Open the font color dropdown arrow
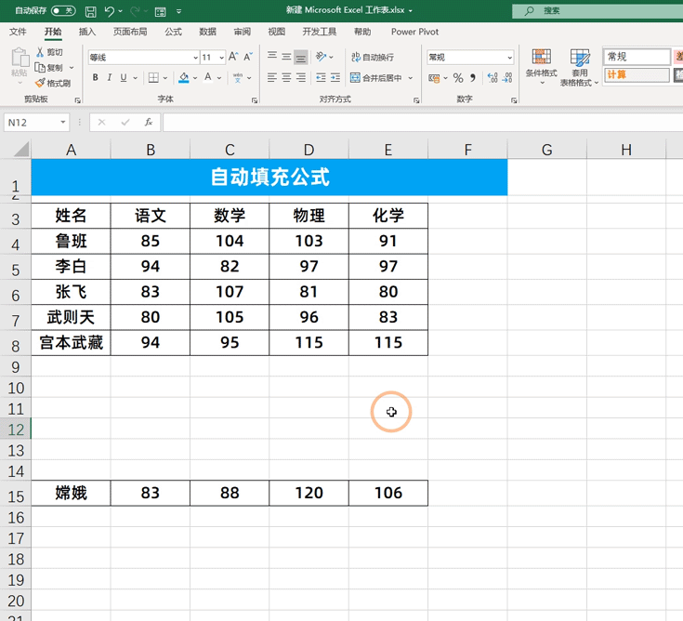This screenshot has height=621, width=683. tap(219, 78)
